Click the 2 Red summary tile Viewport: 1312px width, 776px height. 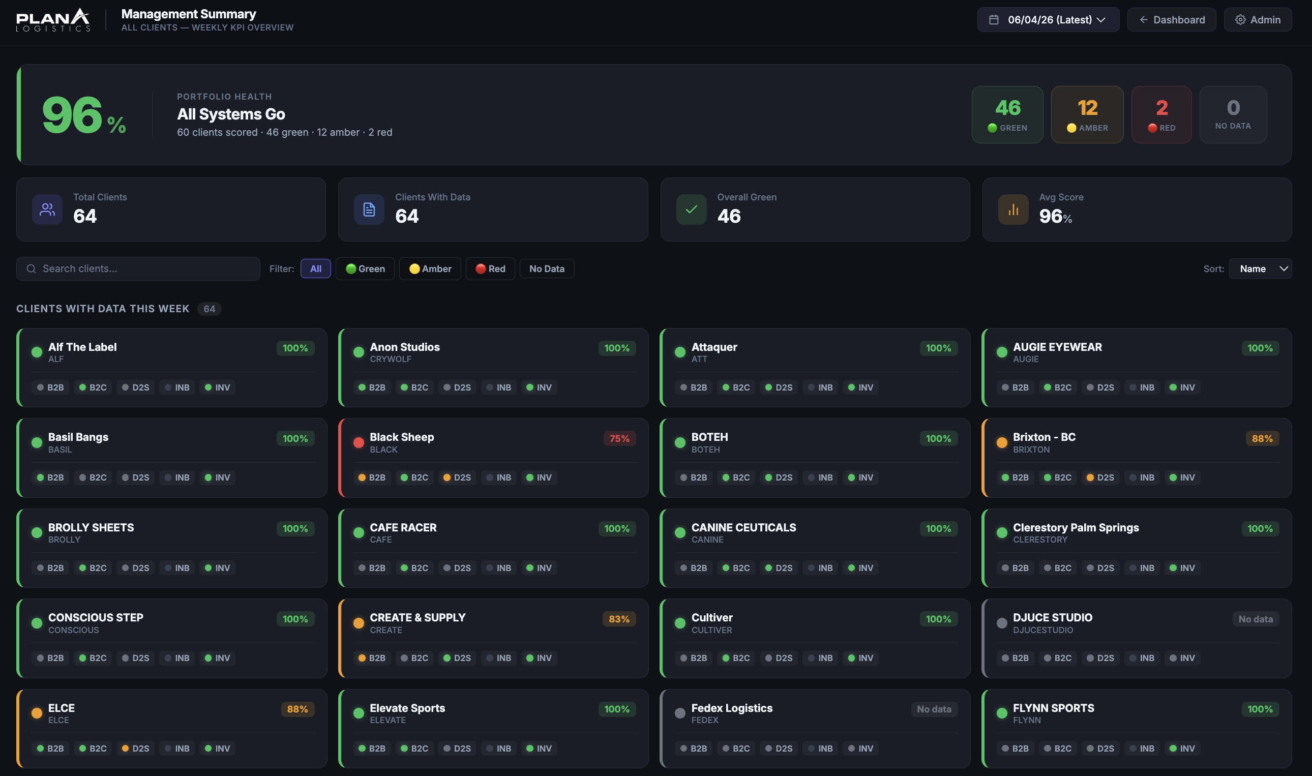click(1162, 114)
